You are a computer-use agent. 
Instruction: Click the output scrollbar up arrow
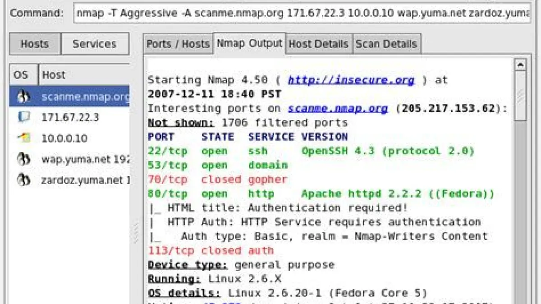(x=520, y=65)
